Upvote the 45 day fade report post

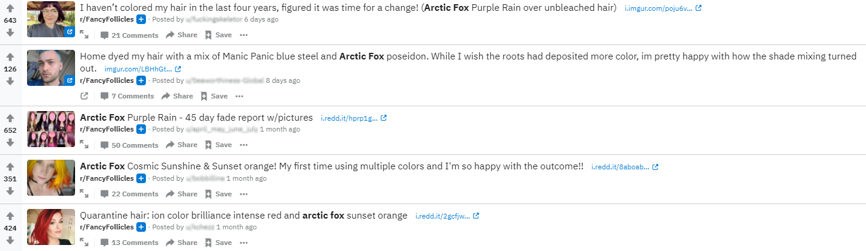tap(10, 116)
